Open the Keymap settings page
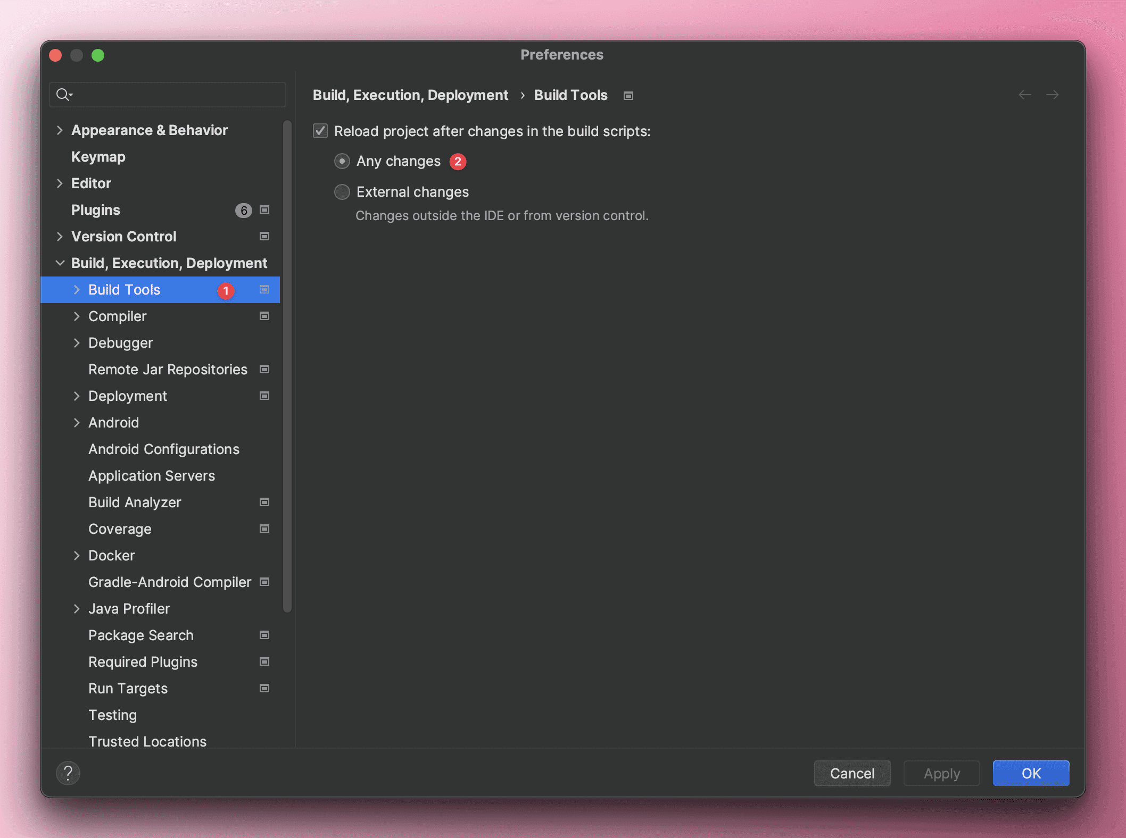The image size is (1126, 838). point(98,157)
